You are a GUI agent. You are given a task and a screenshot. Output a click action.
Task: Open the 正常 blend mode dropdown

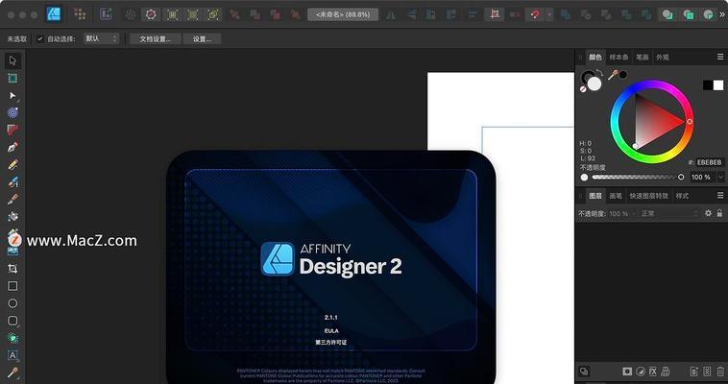669,213
